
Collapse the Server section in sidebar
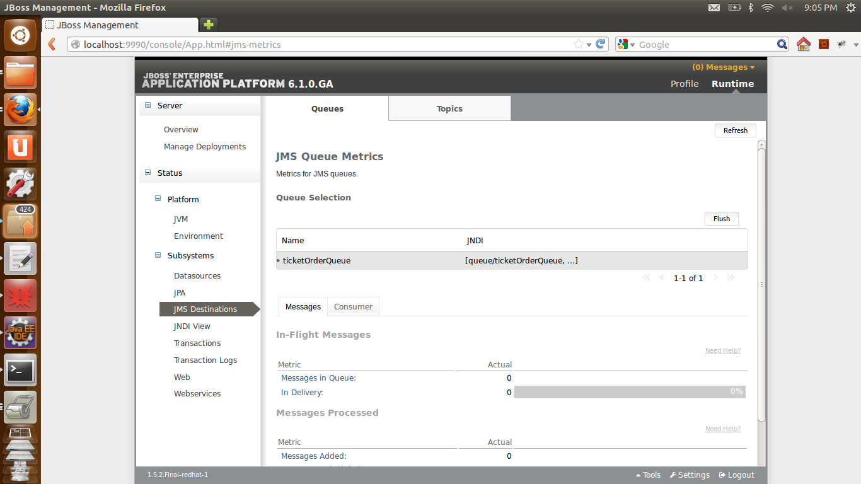147,105
